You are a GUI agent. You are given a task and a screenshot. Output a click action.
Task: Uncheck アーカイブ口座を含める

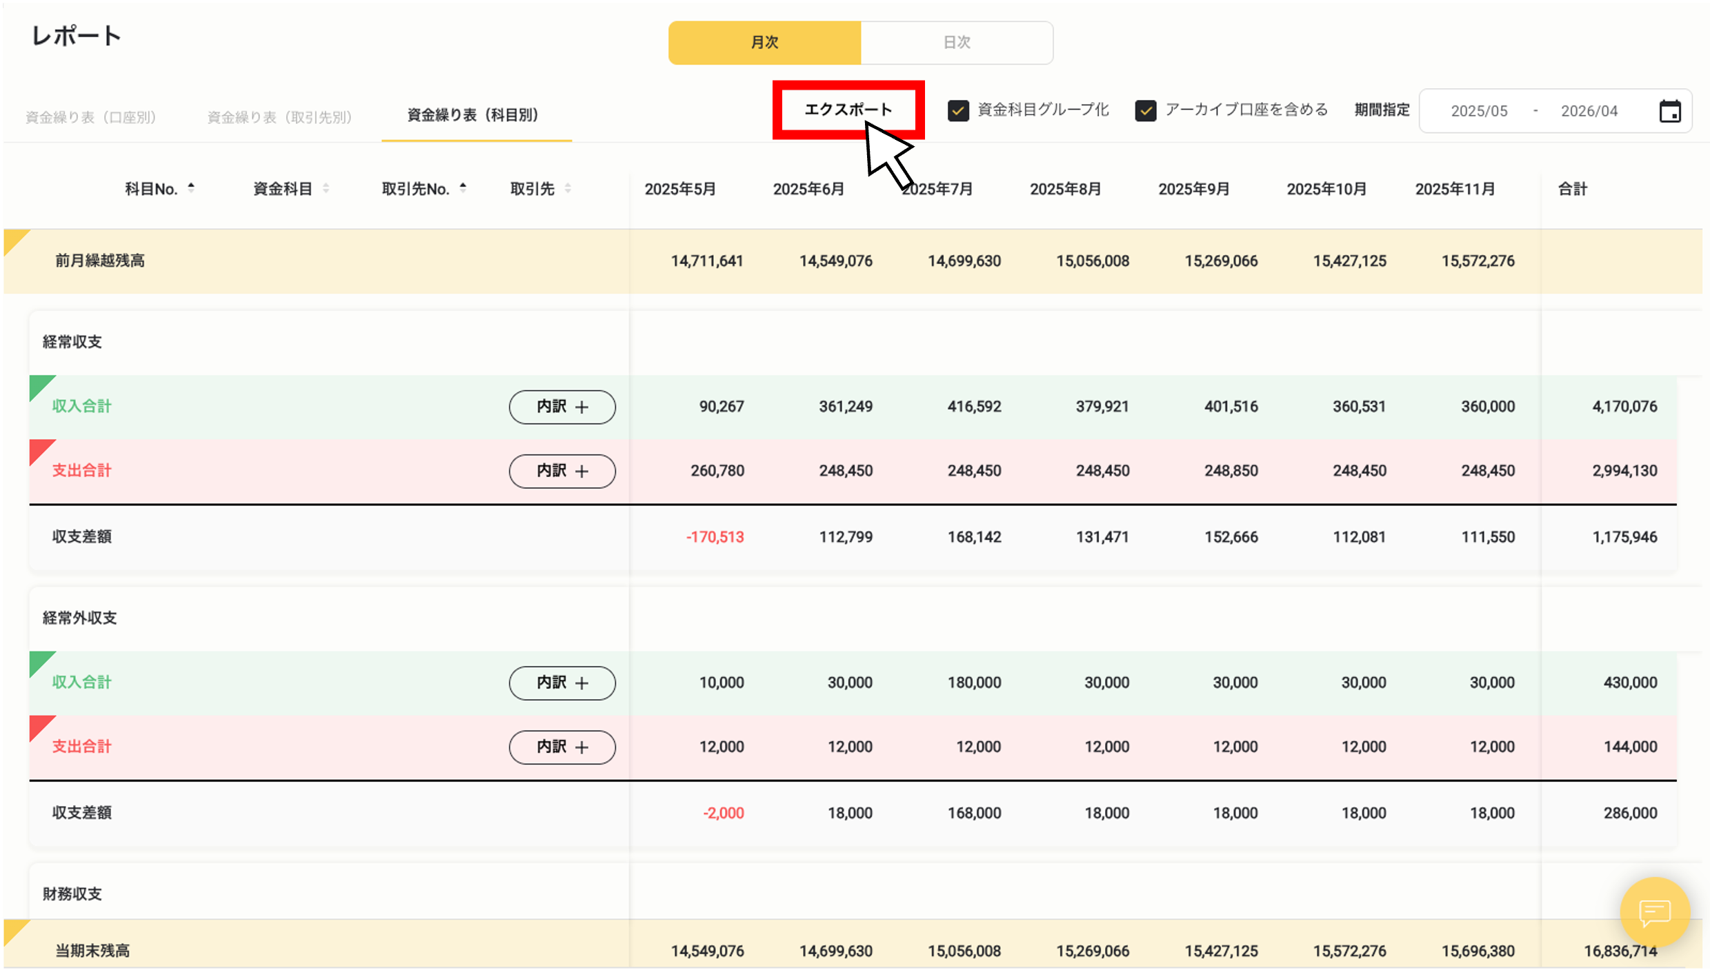[1146, 110]
